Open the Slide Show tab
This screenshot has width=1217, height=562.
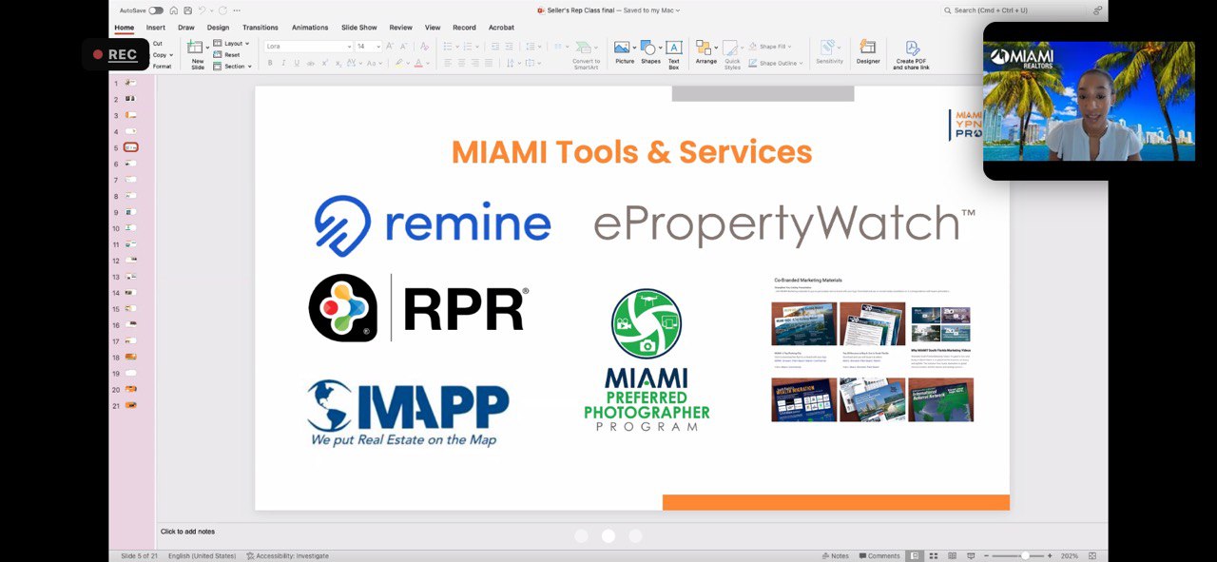click(358, 28)
